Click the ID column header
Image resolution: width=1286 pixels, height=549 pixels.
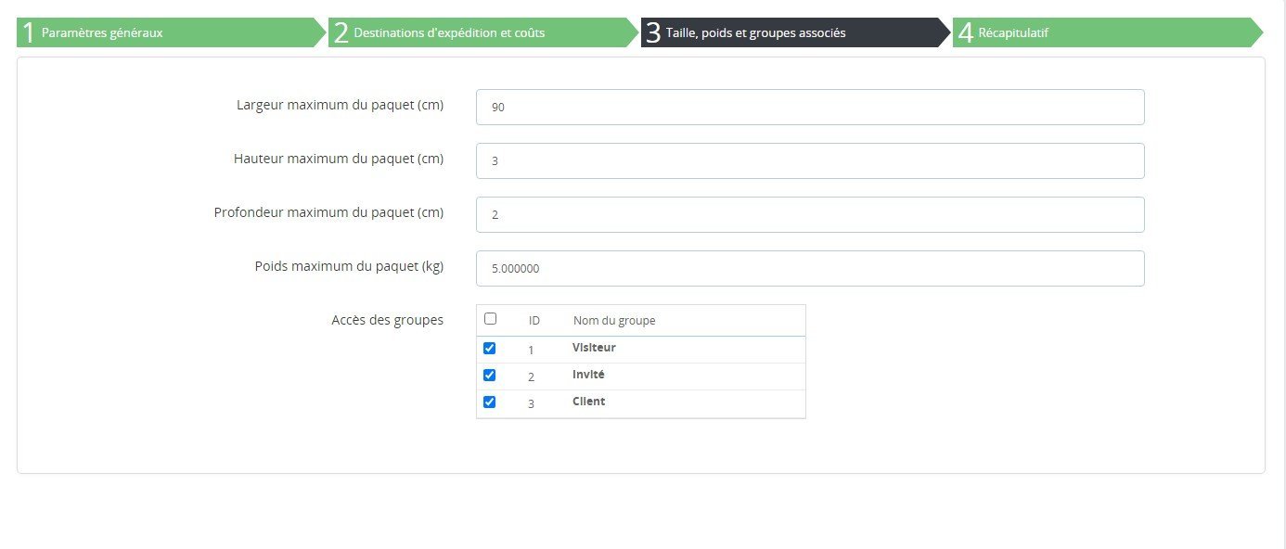coord(534,321)
